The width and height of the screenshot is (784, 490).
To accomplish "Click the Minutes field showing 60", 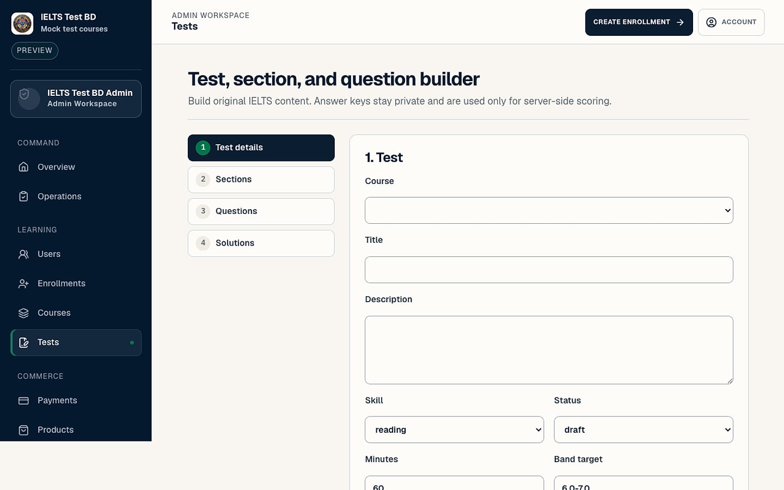I will pyautogui.click(x=454, y=483).
